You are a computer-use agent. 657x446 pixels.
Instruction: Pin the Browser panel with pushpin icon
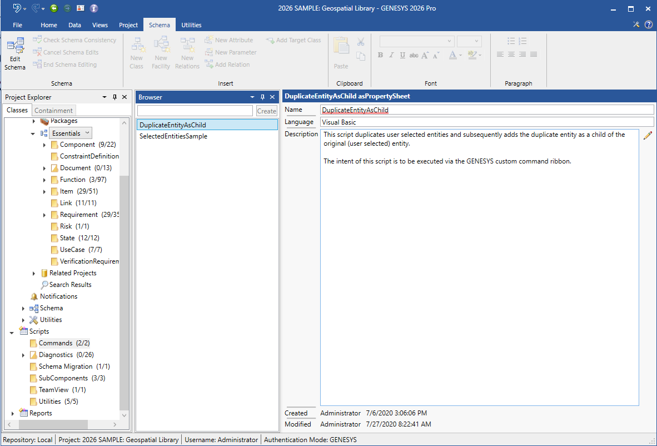[x=262, y=97]
